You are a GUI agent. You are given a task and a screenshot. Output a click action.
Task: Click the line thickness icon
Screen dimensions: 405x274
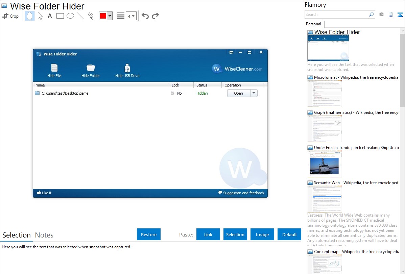pyautogui.click(x=121, y=16)
